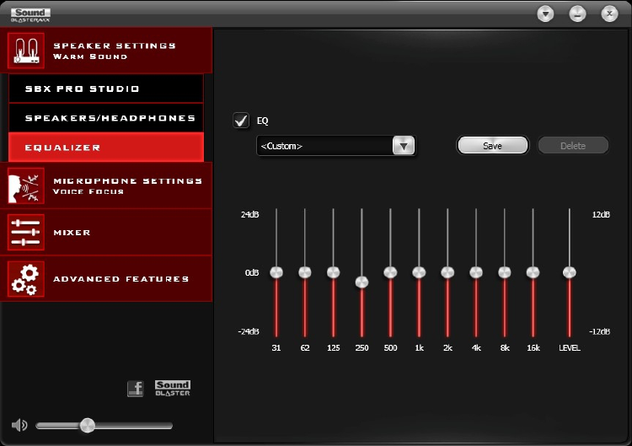Click the 62 Hz band slider knob

click(305, 272)
